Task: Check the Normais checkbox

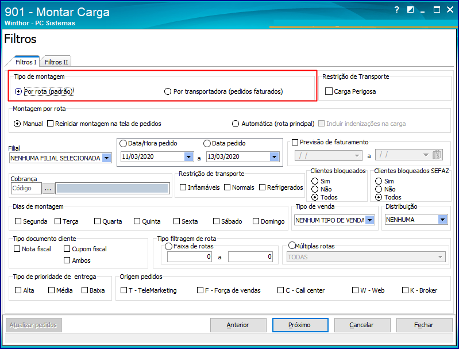Action: [227, 187]
